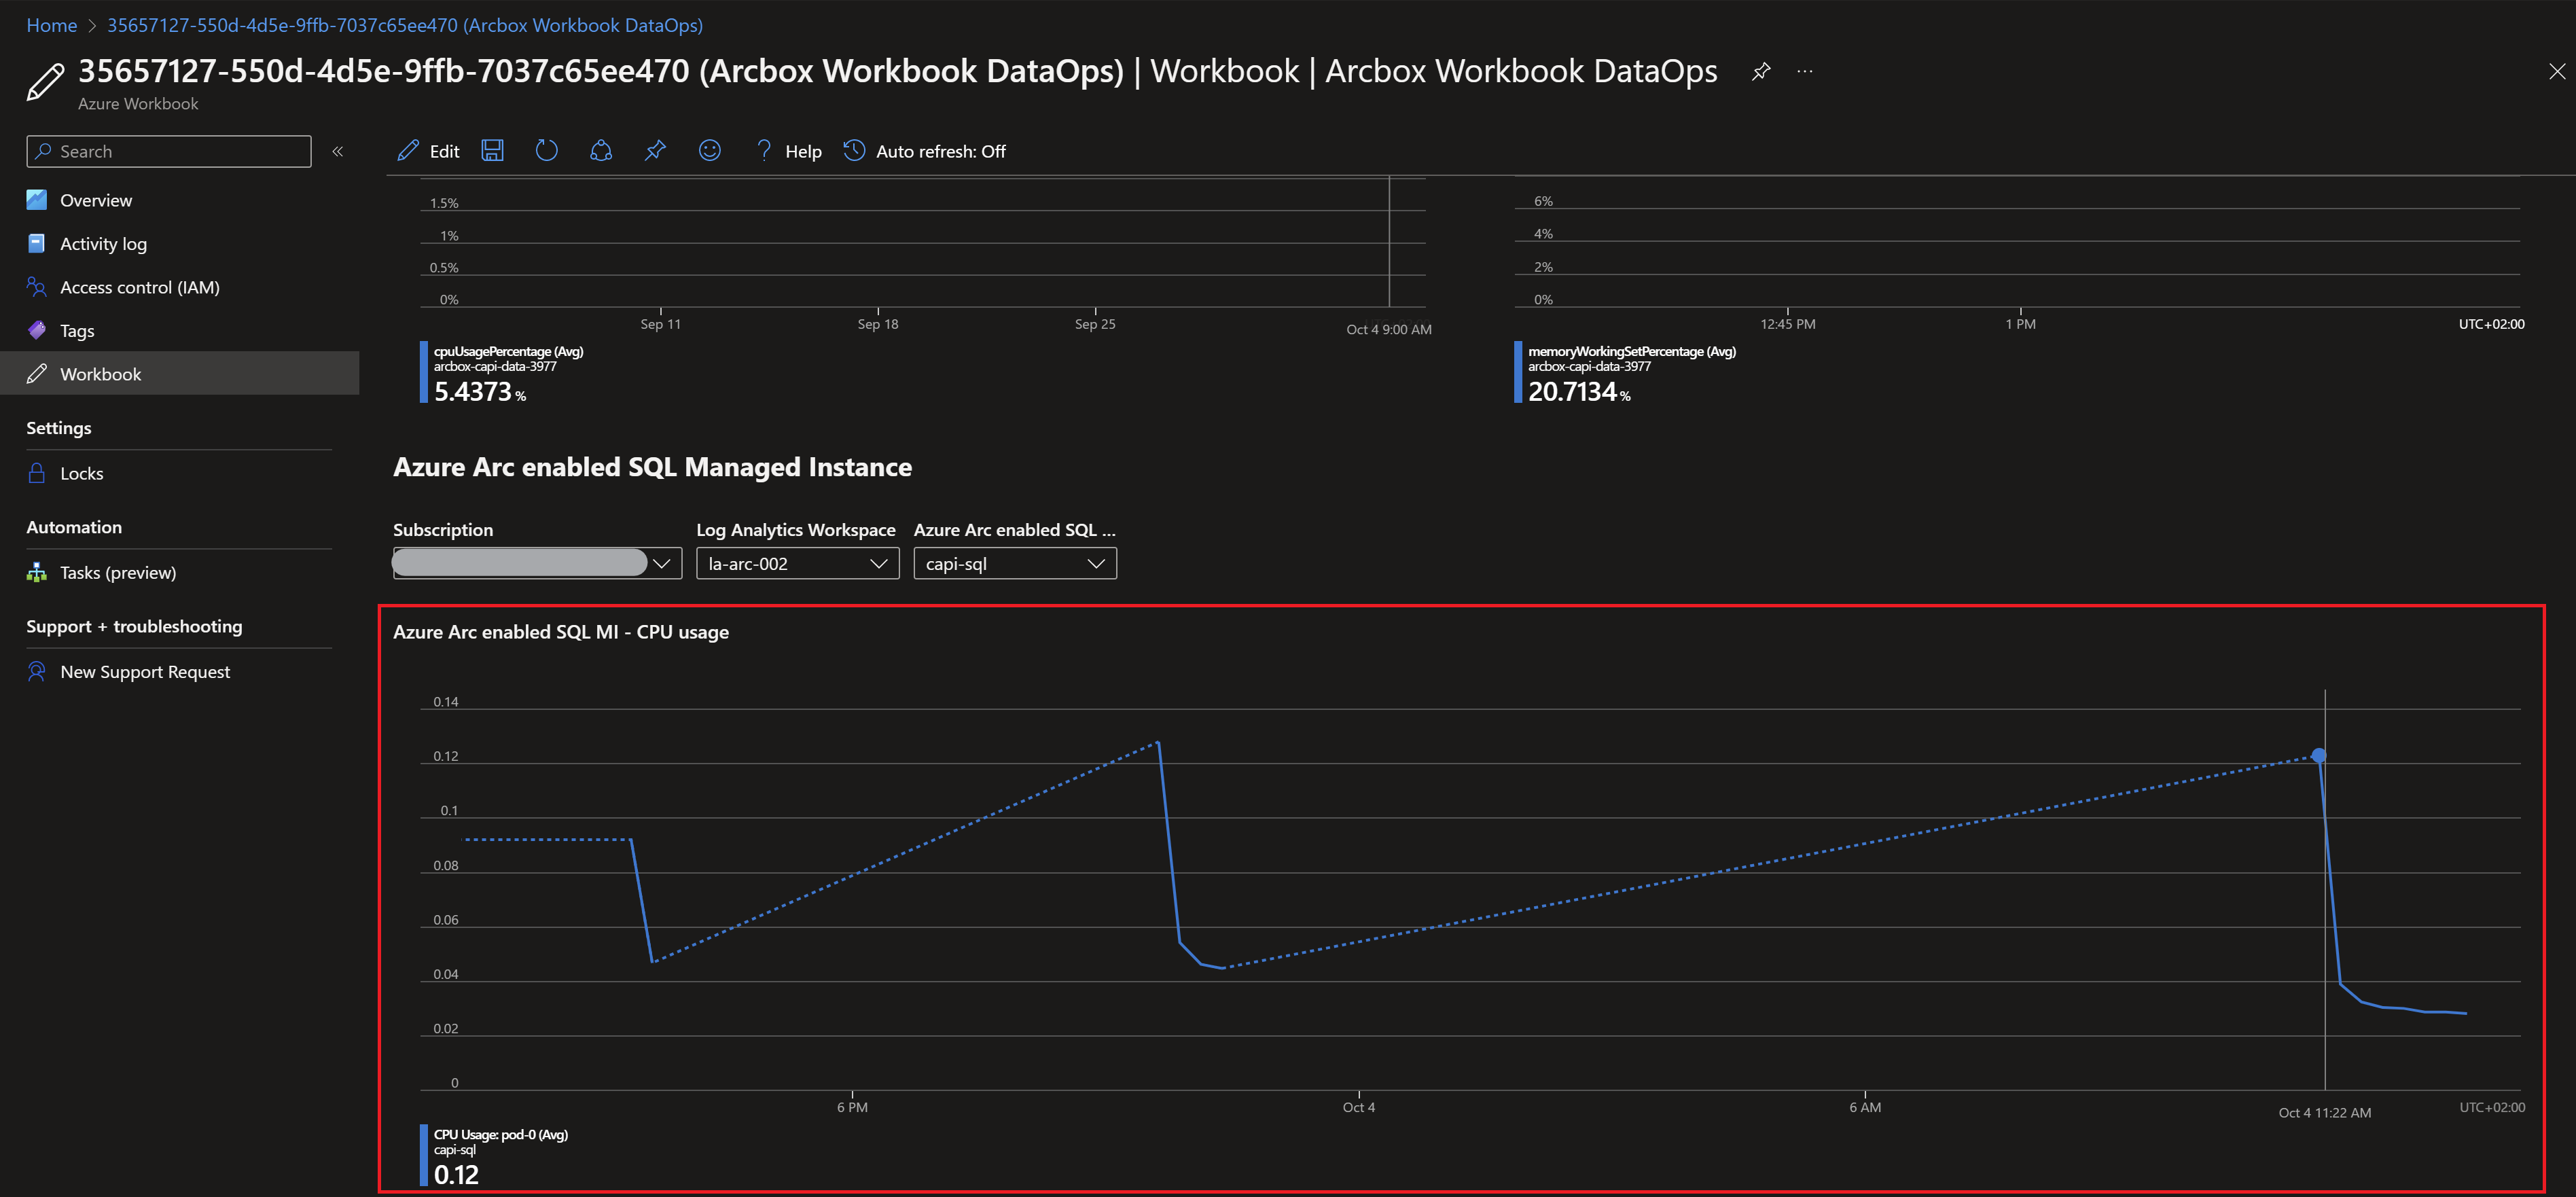Viewport: 2576px width, 1197px height.
Task: Select Access control (IAM) menu item
Action: pyautogui.click(x=139, y=287)
